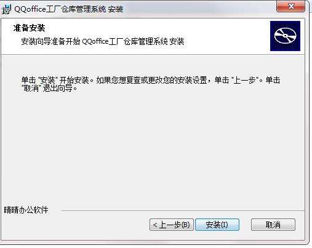Image resolution: width=312 pixels, height=248 pixels.
Task: Click the divider line beside 晴晴办公软件
Action: coord(183,210)
